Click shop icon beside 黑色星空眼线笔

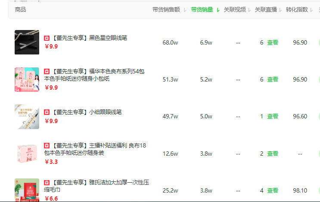click(47, 38)
